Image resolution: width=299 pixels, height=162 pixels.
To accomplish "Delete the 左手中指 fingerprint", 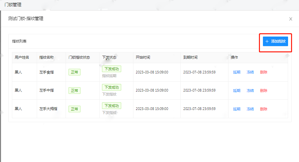I will [264, 91].
